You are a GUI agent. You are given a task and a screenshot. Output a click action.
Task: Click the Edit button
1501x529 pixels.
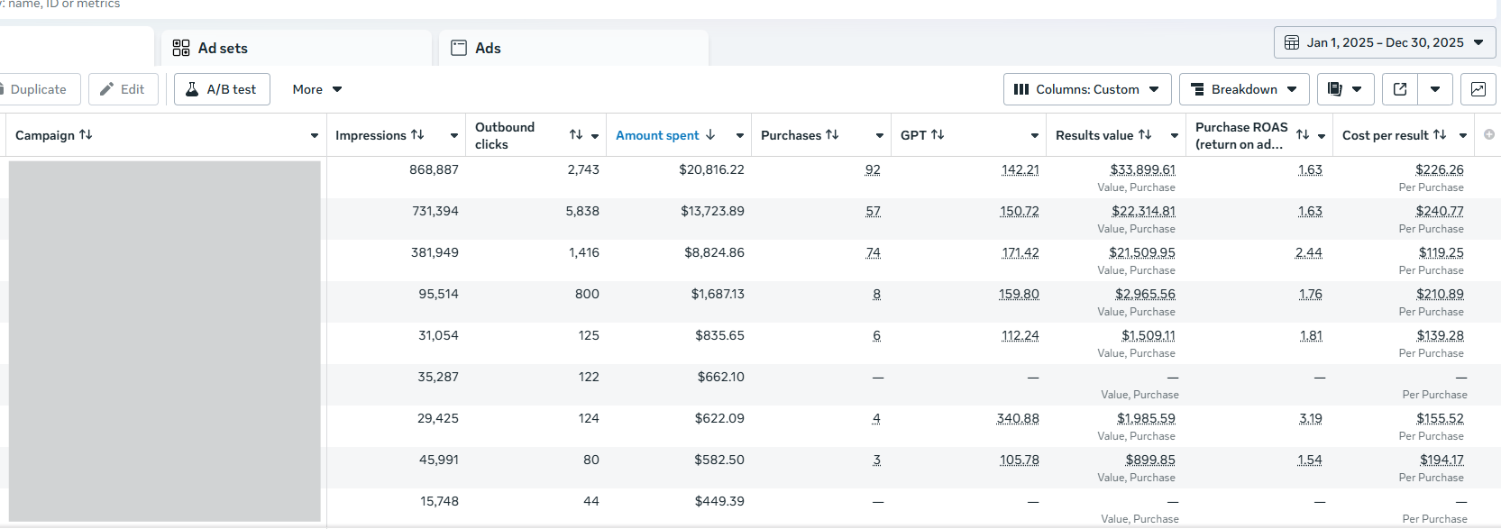click(123, 89)
